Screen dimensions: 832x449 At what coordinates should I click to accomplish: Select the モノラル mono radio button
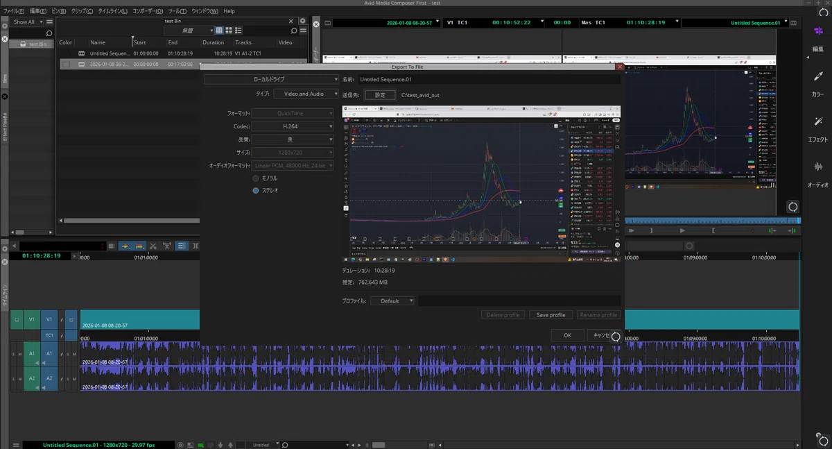[256, 178]
